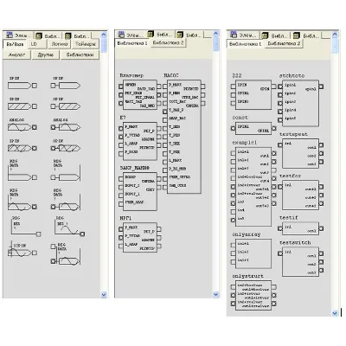Select the hatched sine-wave input pin element
The image size is (346, 346).
click(x=22, y=148)
